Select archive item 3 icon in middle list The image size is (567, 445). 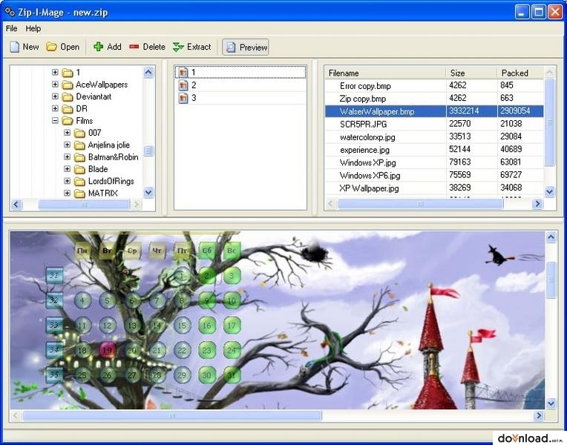tap(184, 98)
